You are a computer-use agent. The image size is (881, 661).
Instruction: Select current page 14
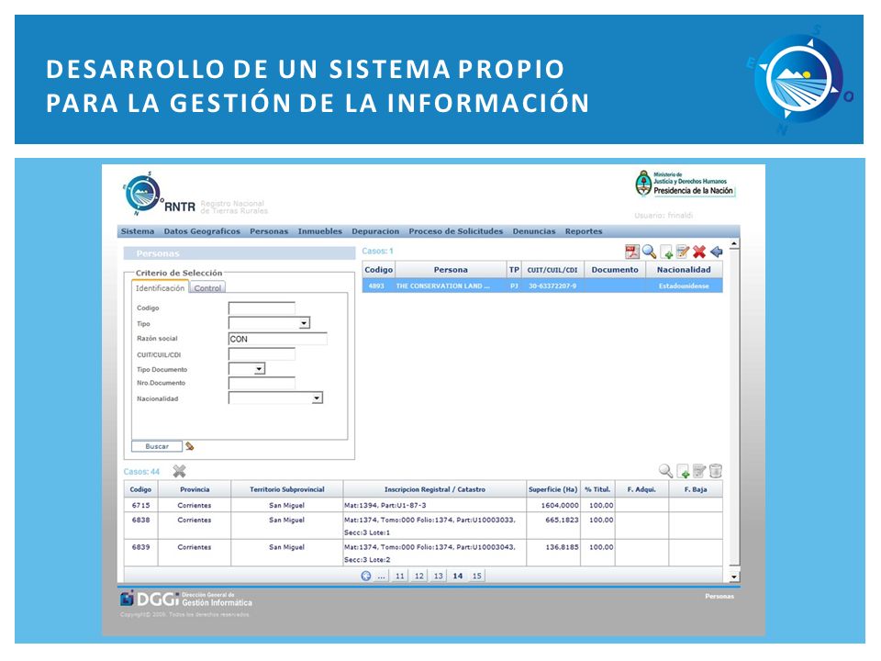457,576
